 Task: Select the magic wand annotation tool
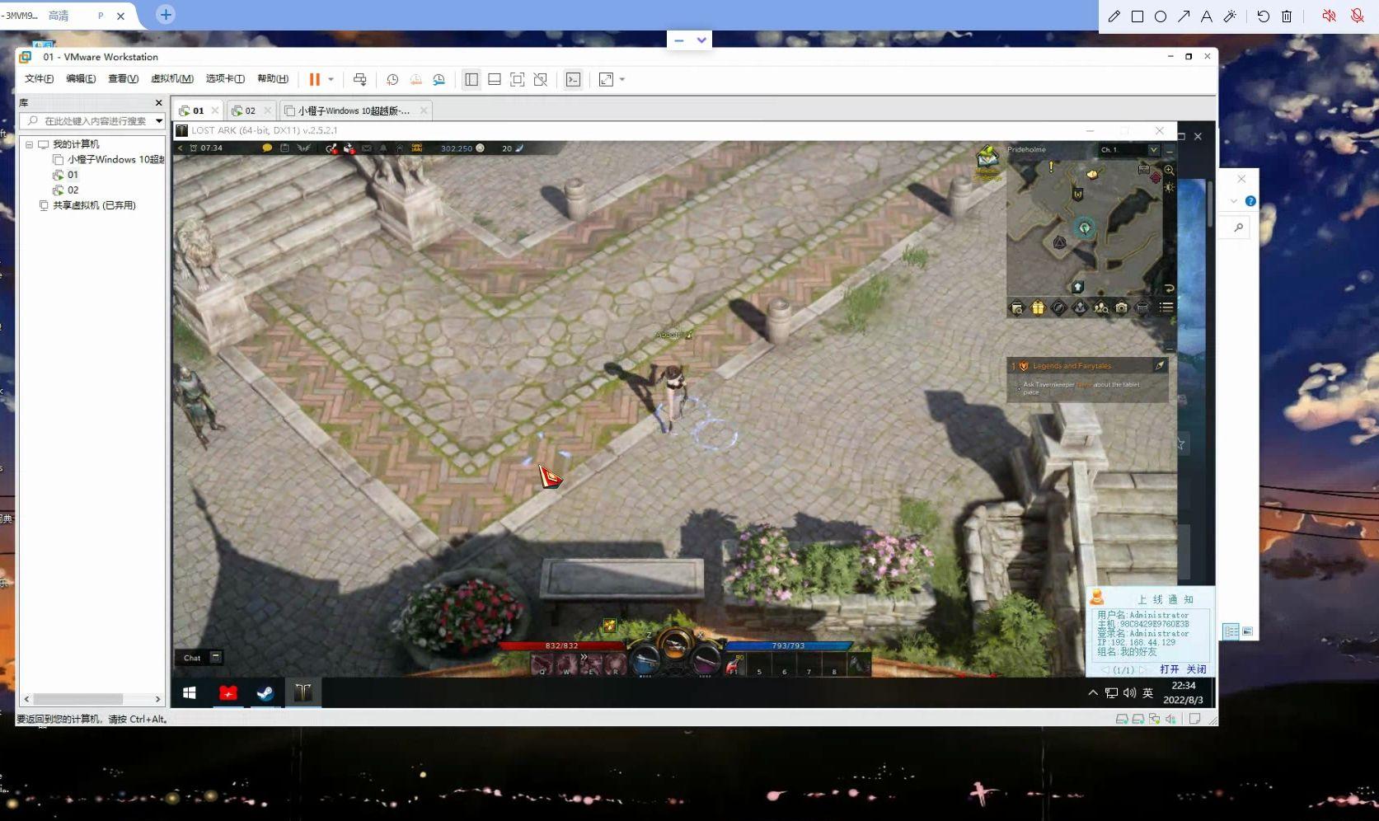pyautogui.click(x=1230, y=16)
